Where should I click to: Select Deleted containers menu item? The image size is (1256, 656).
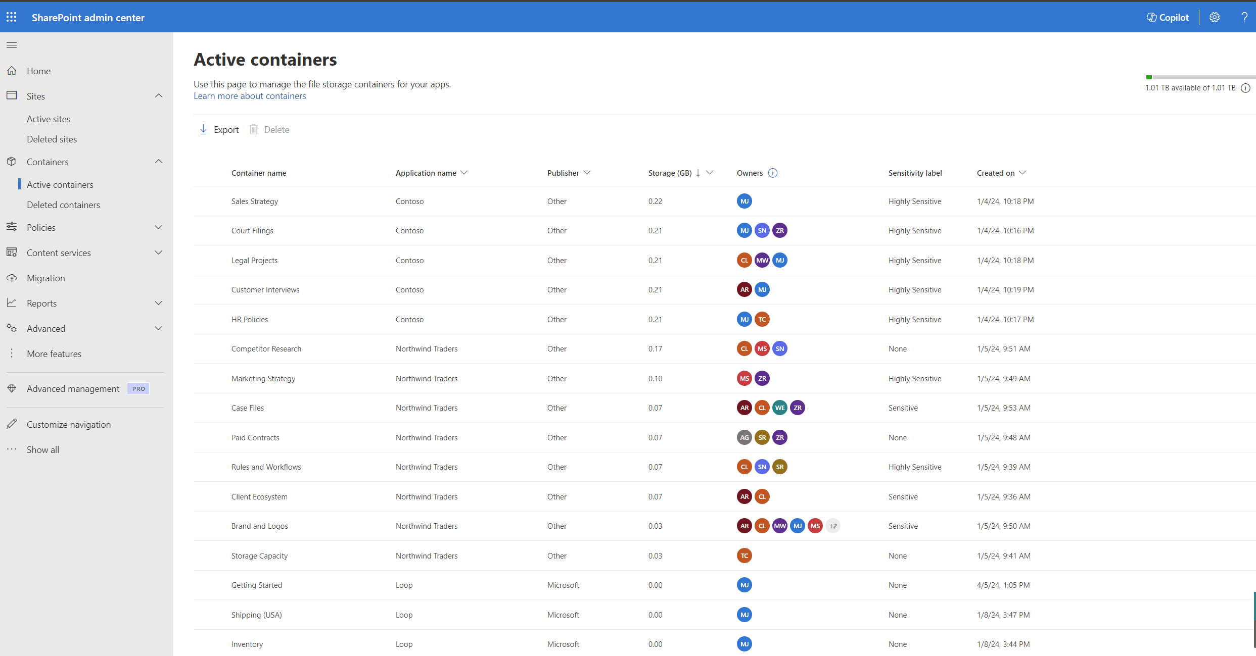pyautogui.click(x=63, y=204)
